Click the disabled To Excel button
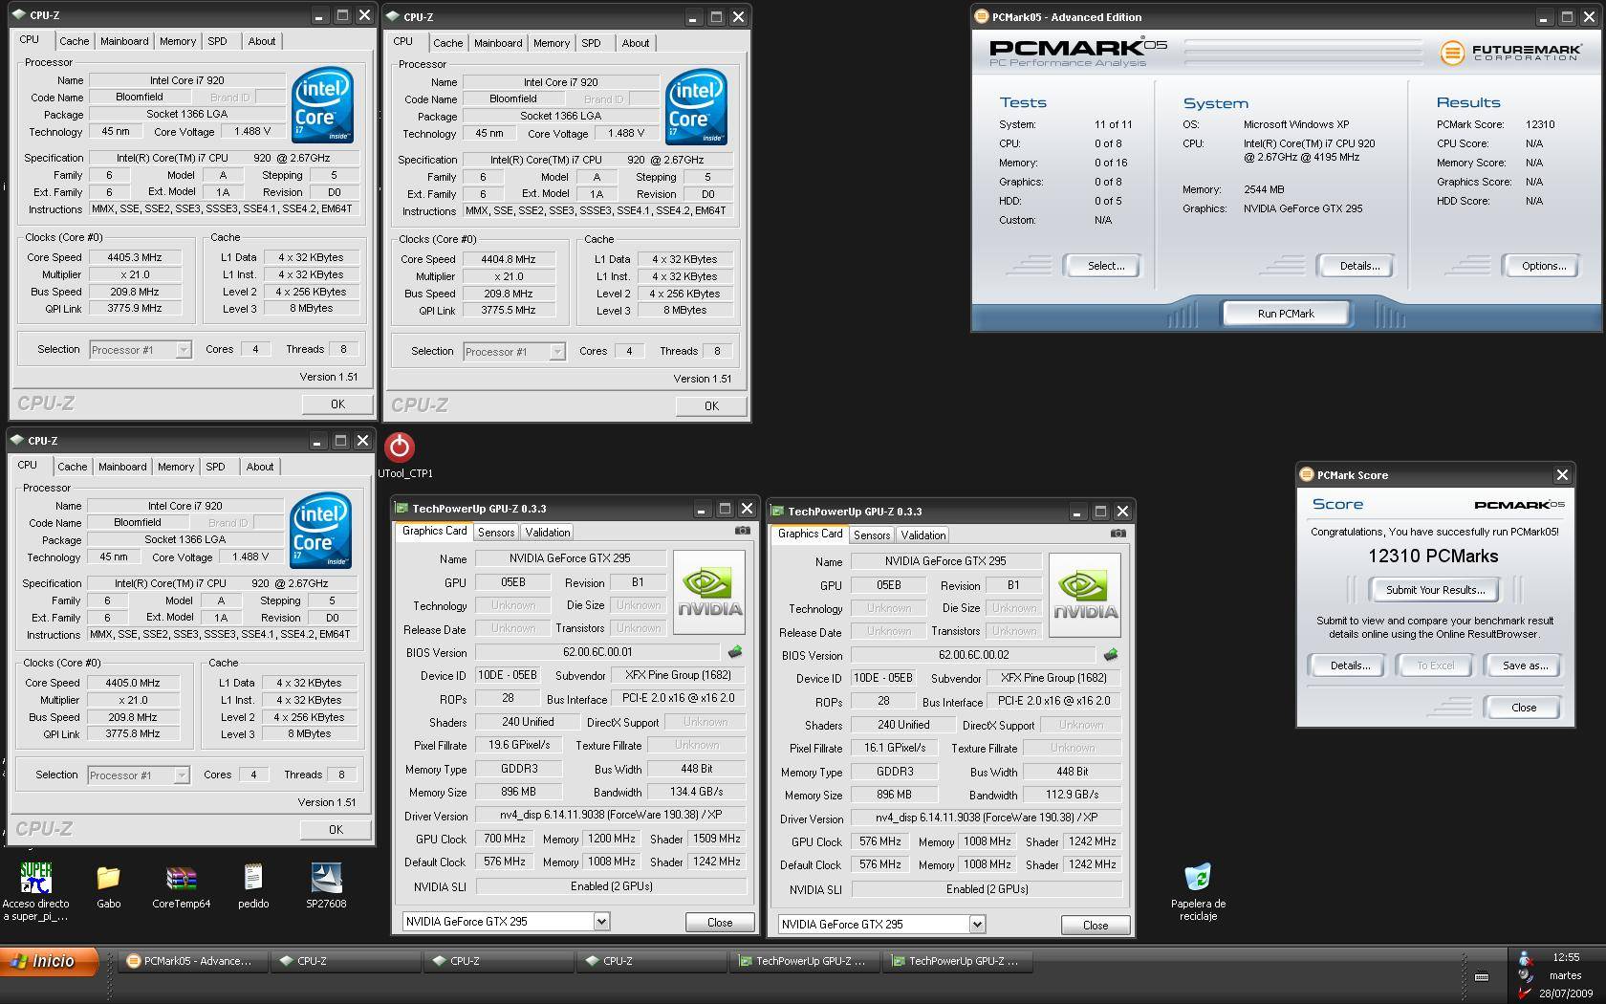Screen dimensions: 1606x1004 pyautogui.click(x=1435, y=666)
